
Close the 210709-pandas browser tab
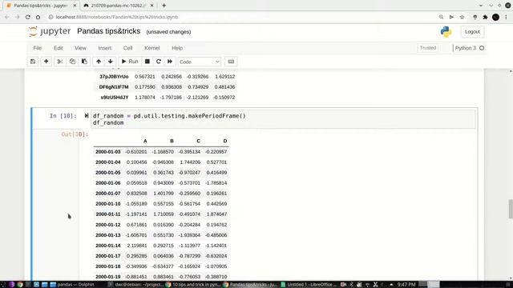[x=151, y=6]
